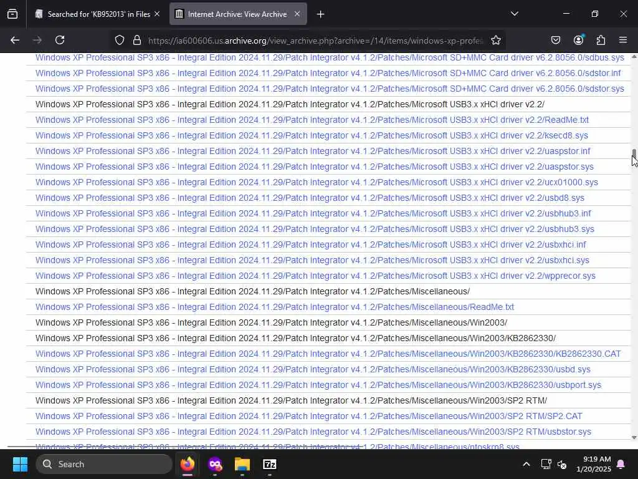Switch to 'Searched for KB952013 in Files' tab
The height and width of the screenshot is (479, 638).
coord(98,14)
